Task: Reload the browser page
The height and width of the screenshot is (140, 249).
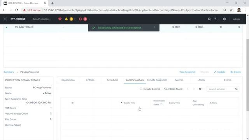Action: click(x=16, y=10)
